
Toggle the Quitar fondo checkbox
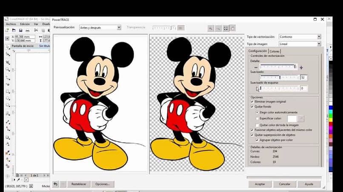pos(252,107)
